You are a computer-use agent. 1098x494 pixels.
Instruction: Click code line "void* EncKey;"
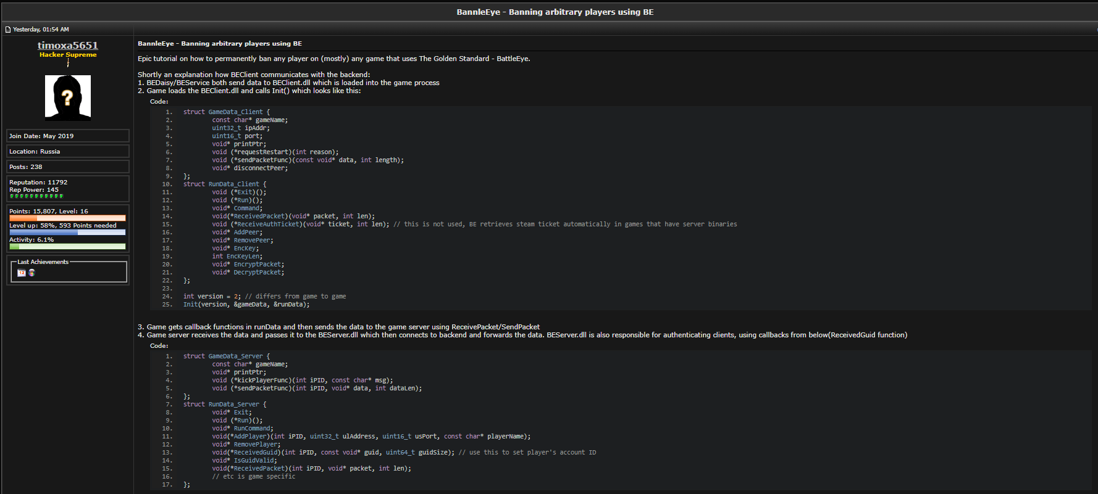[x=235, y=249]
